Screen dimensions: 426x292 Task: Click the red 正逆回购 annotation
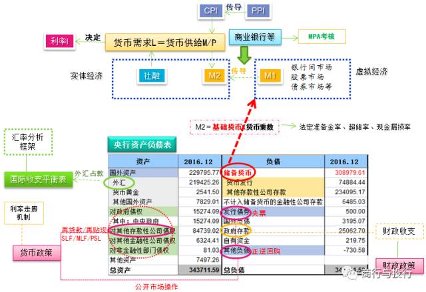click(266, 251)
